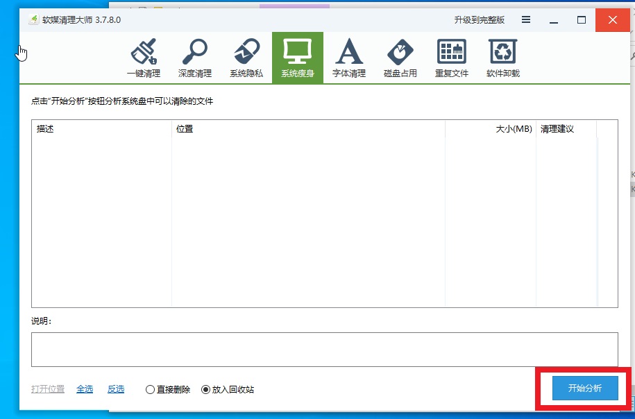635x419 pixels.
Task: Open the 软件卸载 uninstaller tool
Action: click(503, 58)
